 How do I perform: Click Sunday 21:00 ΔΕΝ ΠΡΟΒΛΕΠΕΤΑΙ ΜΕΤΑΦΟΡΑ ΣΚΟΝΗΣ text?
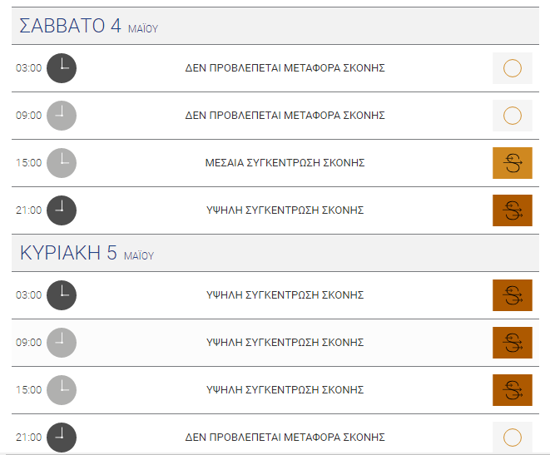point(285,438)
